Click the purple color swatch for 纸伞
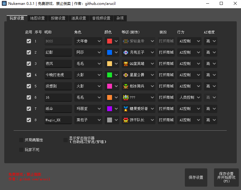 point(110,109)
